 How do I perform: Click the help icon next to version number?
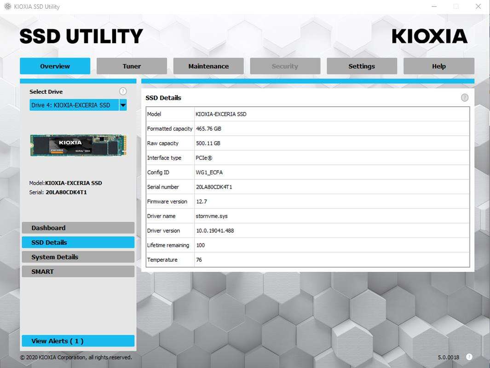[x=469, y=357]
